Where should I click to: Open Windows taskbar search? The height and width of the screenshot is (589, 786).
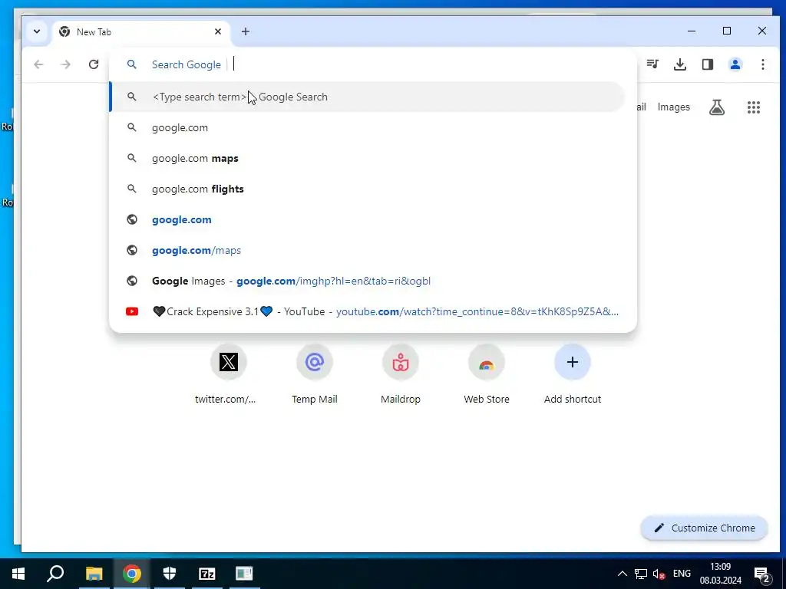point(55,574)
